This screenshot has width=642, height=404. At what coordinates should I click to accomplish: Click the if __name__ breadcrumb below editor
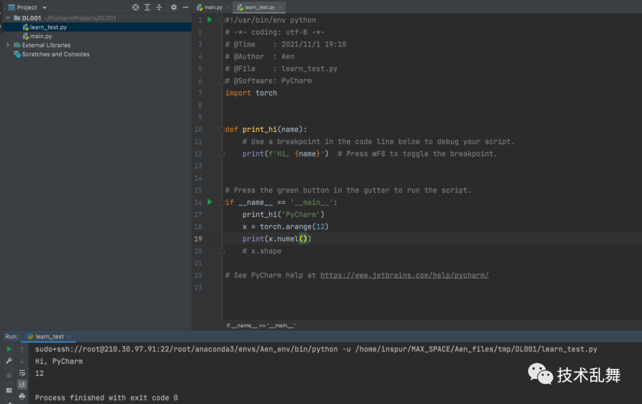pyautogui.click(x=261, y=326)
